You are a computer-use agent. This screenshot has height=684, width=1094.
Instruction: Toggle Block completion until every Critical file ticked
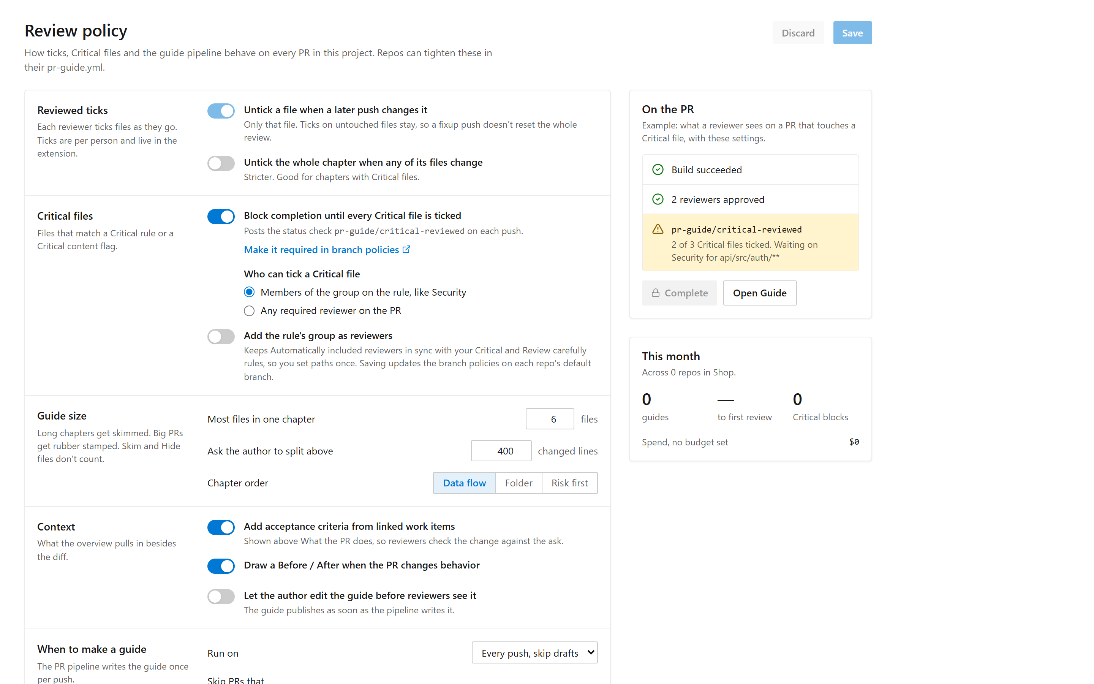tap(221, 217)
